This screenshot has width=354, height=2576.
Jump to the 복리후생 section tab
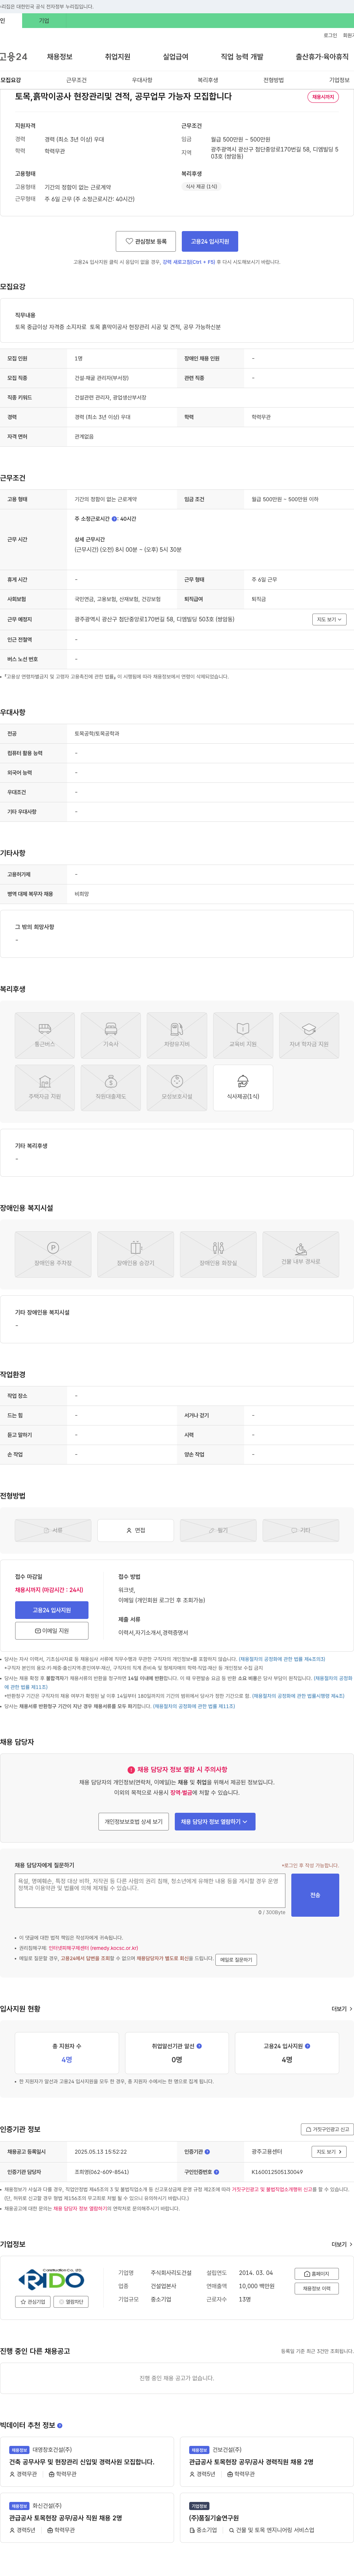click(x=208, y=80)
